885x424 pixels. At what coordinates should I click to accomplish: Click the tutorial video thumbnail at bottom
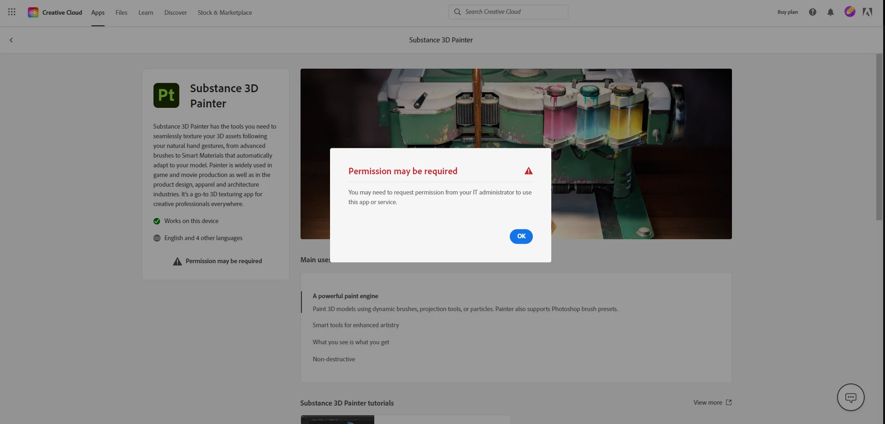point(337,419)
